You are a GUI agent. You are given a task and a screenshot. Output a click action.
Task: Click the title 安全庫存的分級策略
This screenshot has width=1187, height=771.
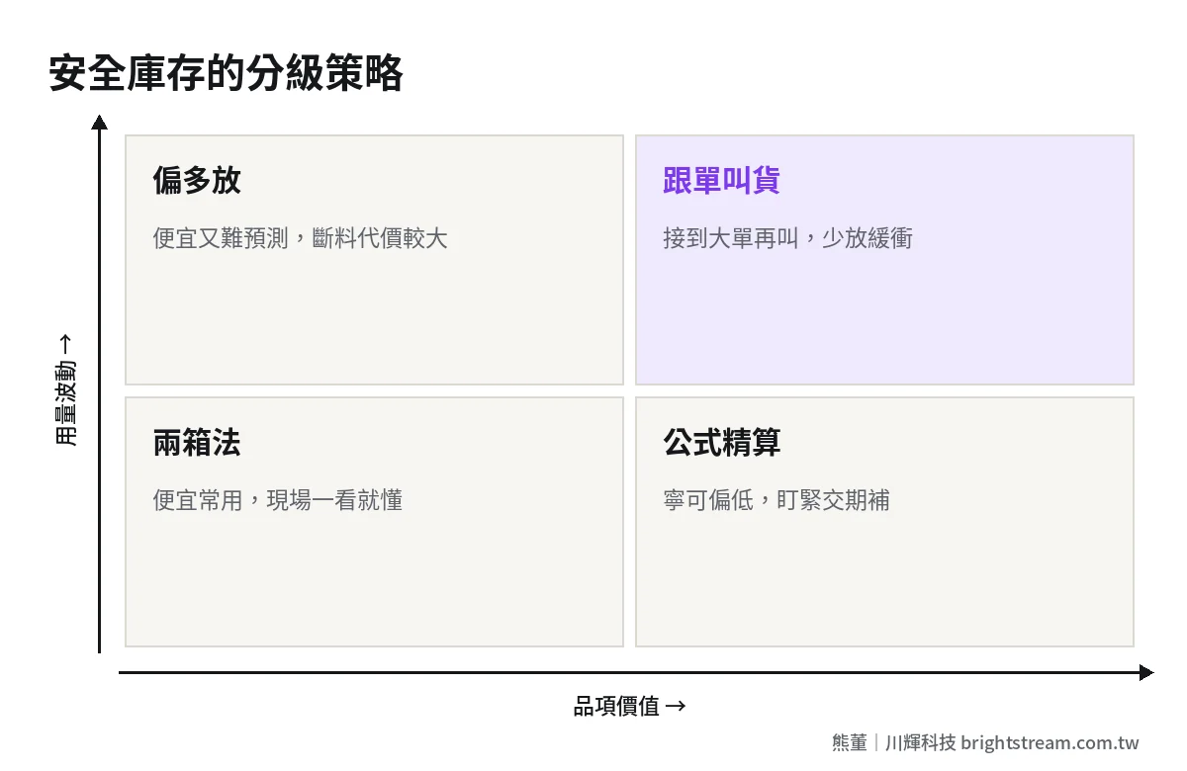click(x=226, y=74)
